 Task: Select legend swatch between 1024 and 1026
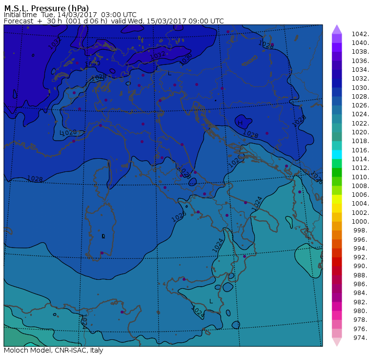(337, 110)
